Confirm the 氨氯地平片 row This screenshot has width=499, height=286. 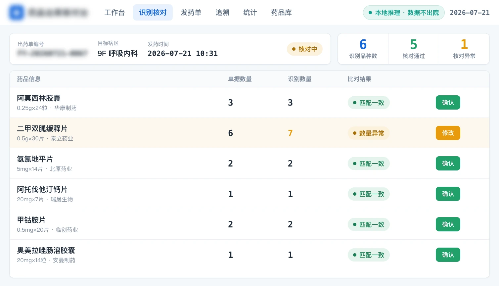(x=448, y=164)
